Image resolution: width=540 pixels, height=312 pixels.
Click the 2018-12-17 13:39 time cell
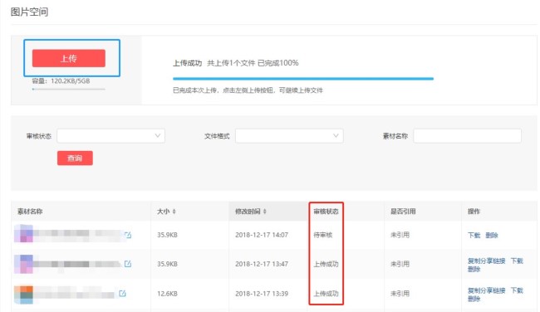(262, 294)
